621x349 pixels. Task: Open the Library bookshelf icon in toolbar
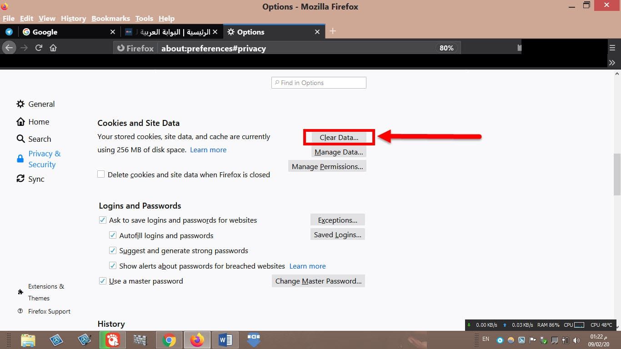[x=519, y=48]
